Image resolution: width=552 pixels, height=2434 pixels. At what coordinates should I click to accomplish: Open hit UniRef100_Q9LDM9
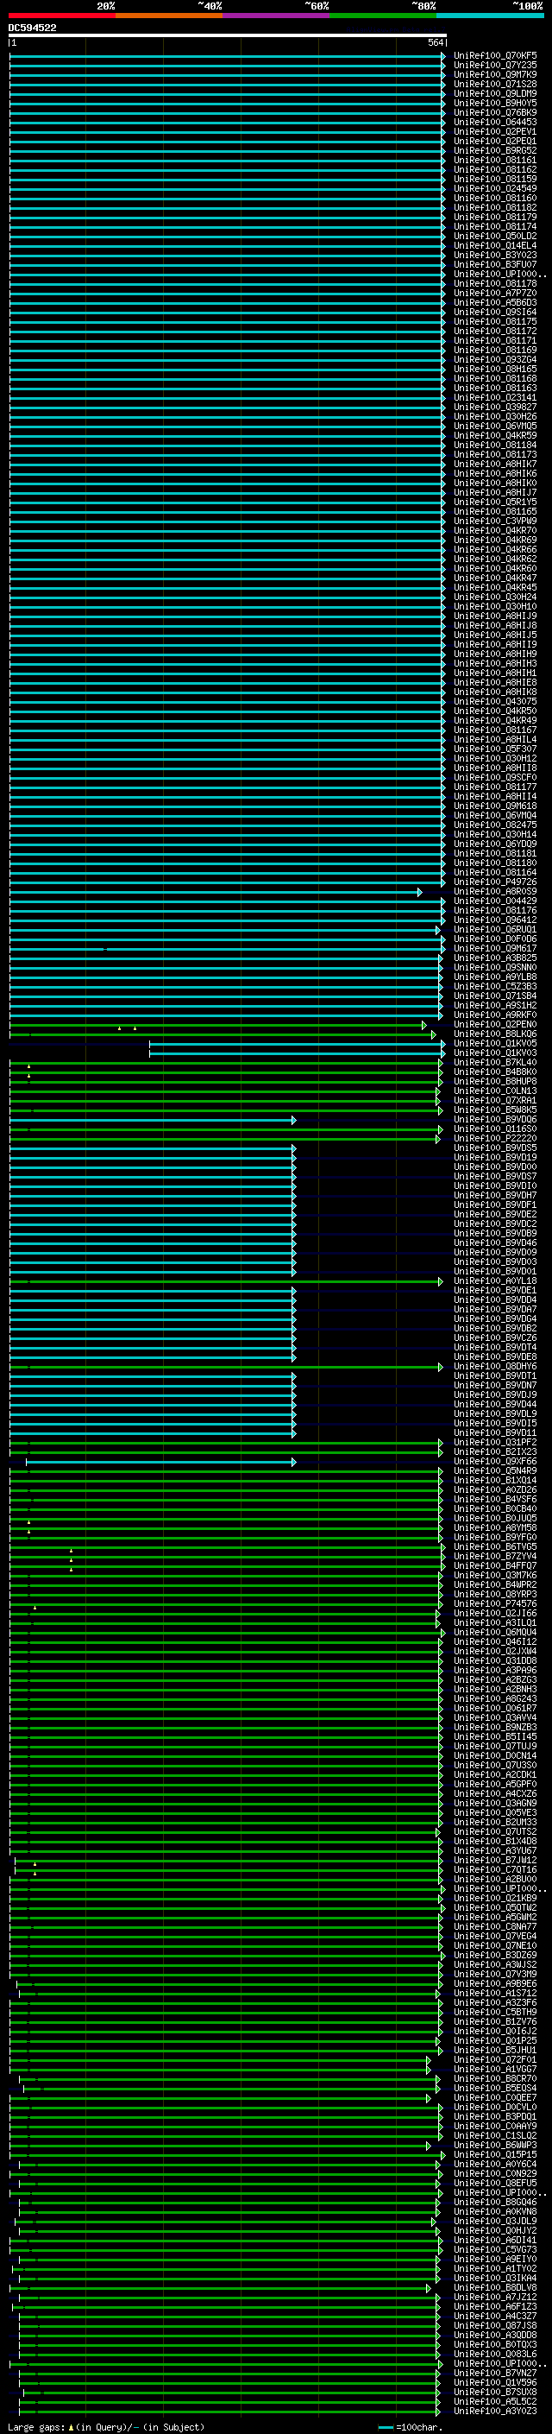[495, 93]
